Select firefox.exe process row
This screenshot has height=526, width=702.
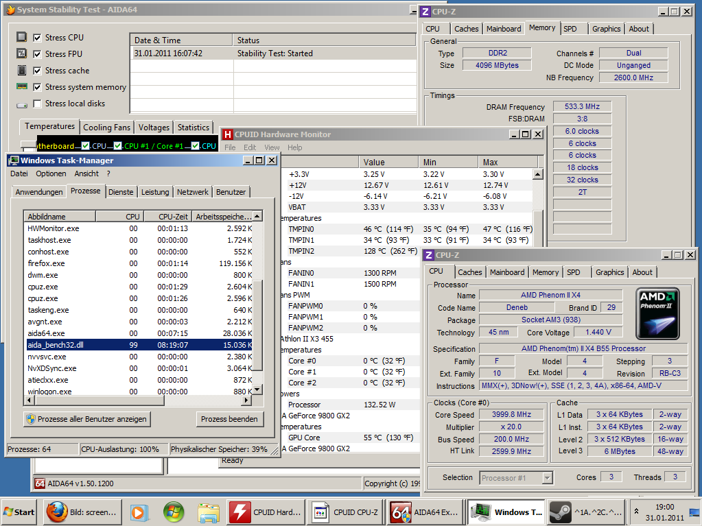tap(140, 263)
